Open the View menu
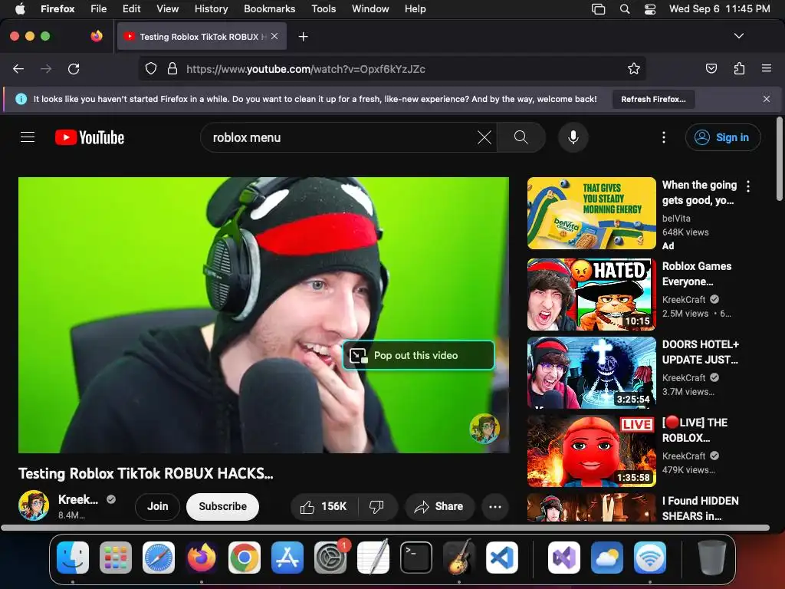Image resolution: width=785 pixels, height=589 pixels. (x=167, y=9)
